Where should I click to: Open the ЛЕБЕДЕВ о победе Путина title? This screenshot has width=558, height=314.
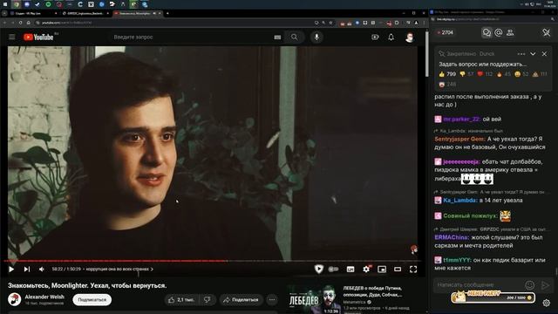click(x=372, y=291)
